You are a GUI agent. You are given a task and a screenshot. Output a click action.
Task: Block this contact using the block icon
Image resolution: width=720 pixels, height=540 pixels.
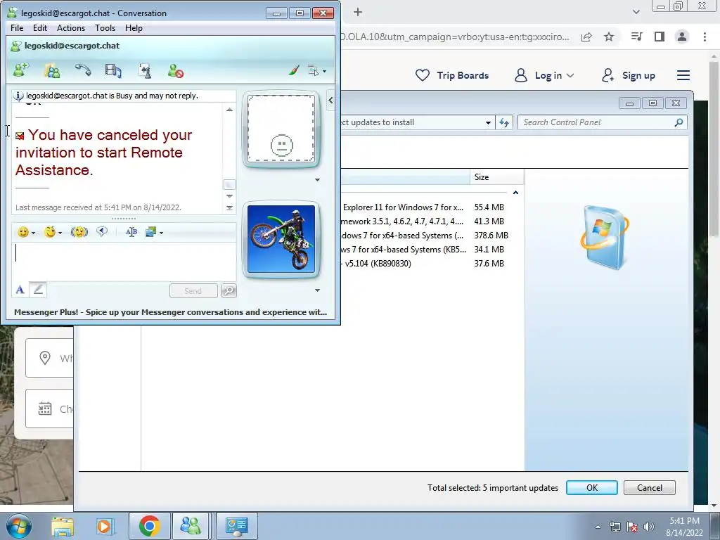tap(175, 71)
